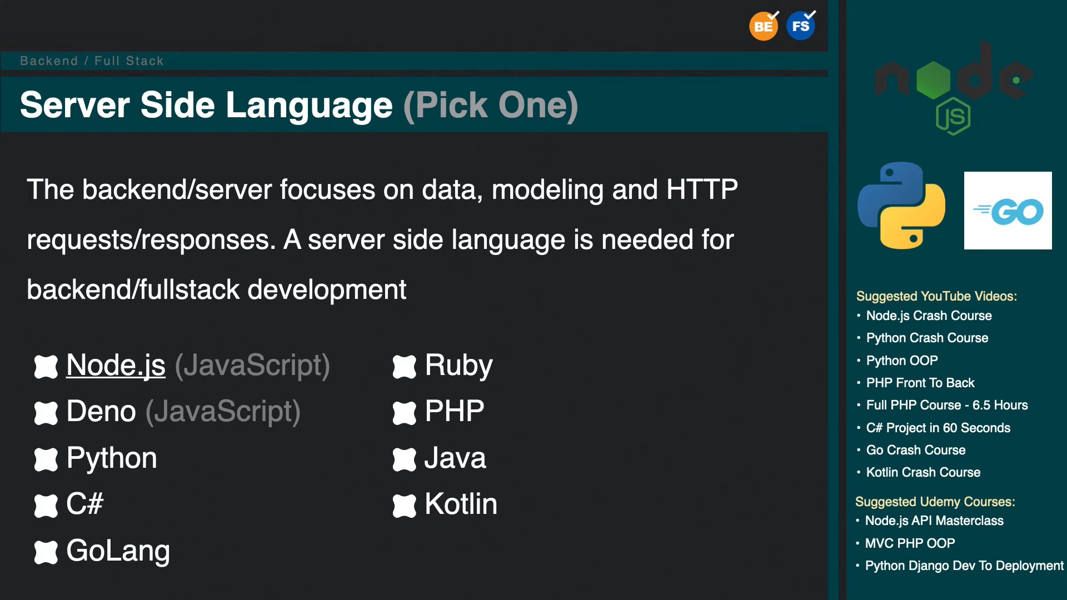The width and height of the screenshot is (1067, 600).
Task: Check the box beside PHP
Action: click(x=404, y=413)
